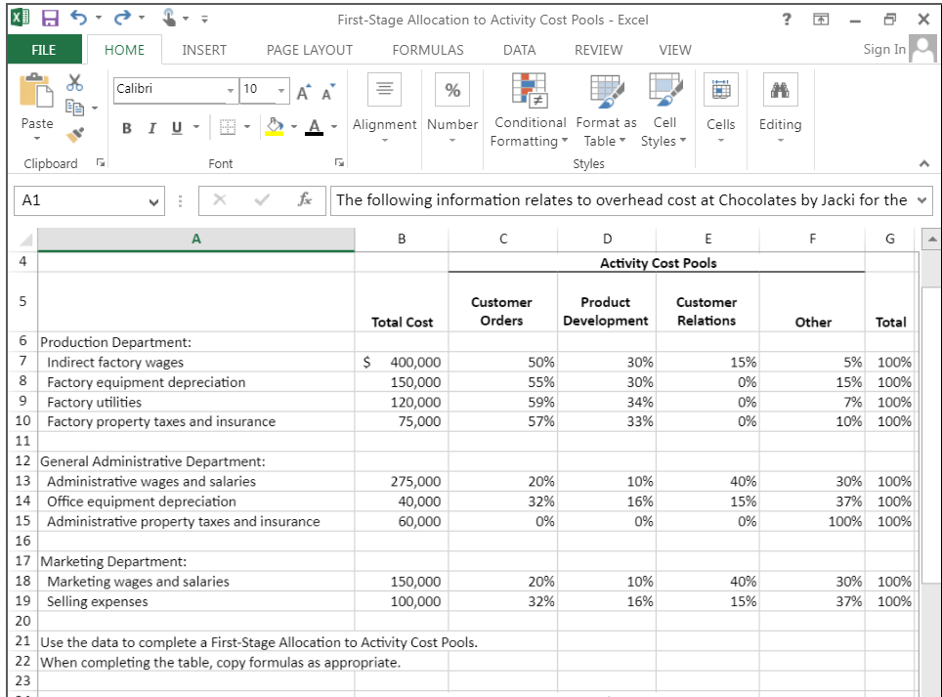This screenshot has width=942, height=697.
Task: Open the font size dropdown
Action: (x=283, y=91)
